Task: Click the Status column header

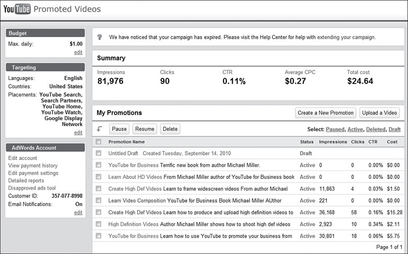Action: (306, 142)
